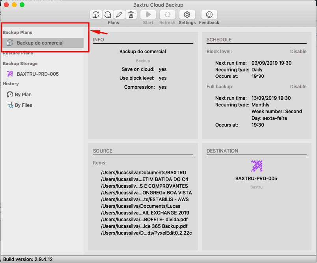Click the pencil edit plan icon

click(x=119, y=15)
